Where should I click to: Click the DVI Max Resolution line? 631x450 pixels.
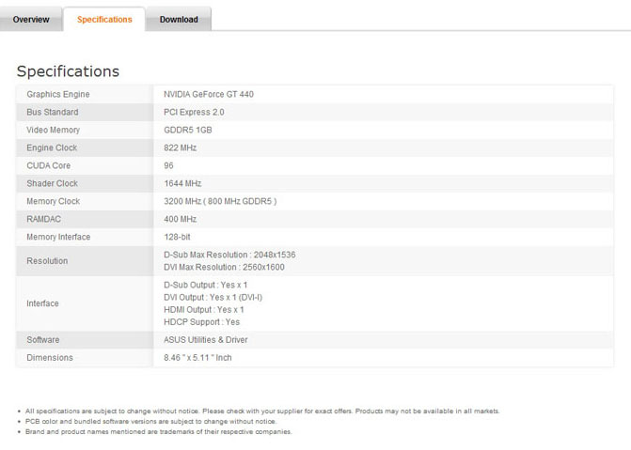tap(224, 267)
